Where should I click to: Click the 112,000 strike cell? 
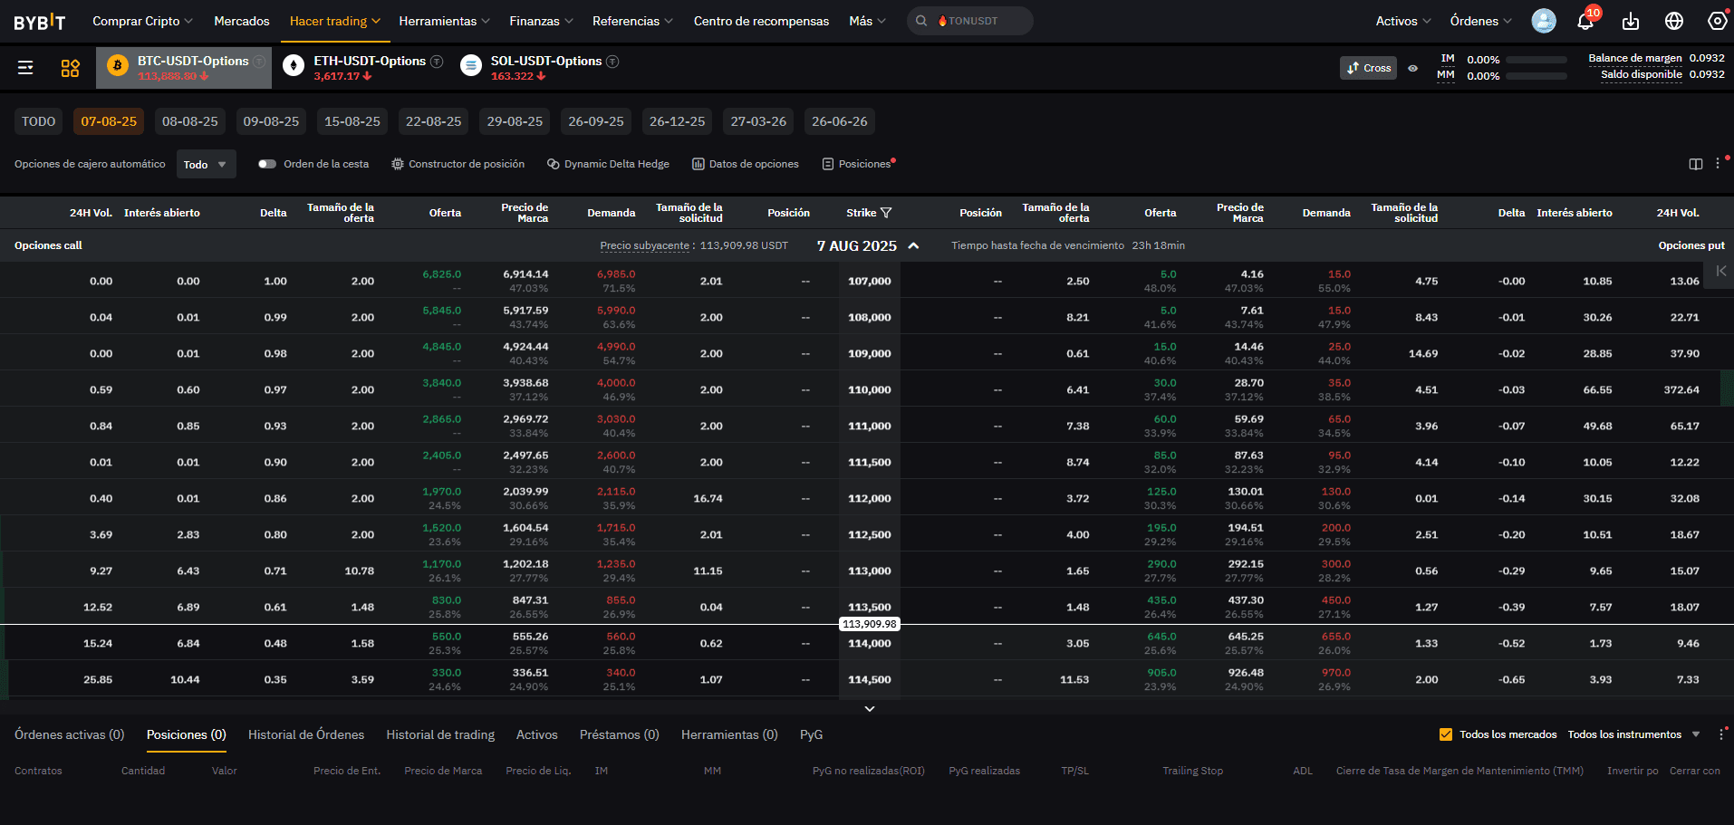(x=870, y=498)
